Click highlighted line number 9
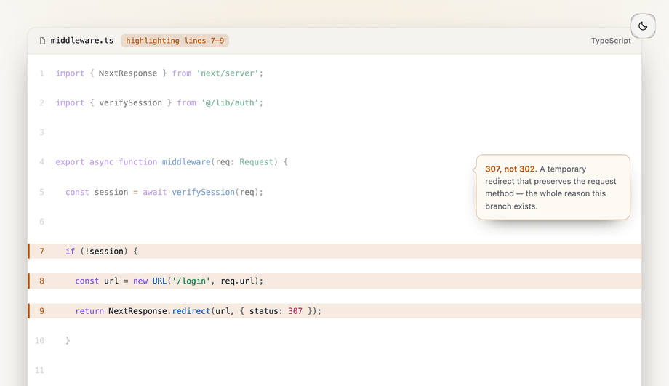This screenshot has height=386, width=669. (42, 311)
